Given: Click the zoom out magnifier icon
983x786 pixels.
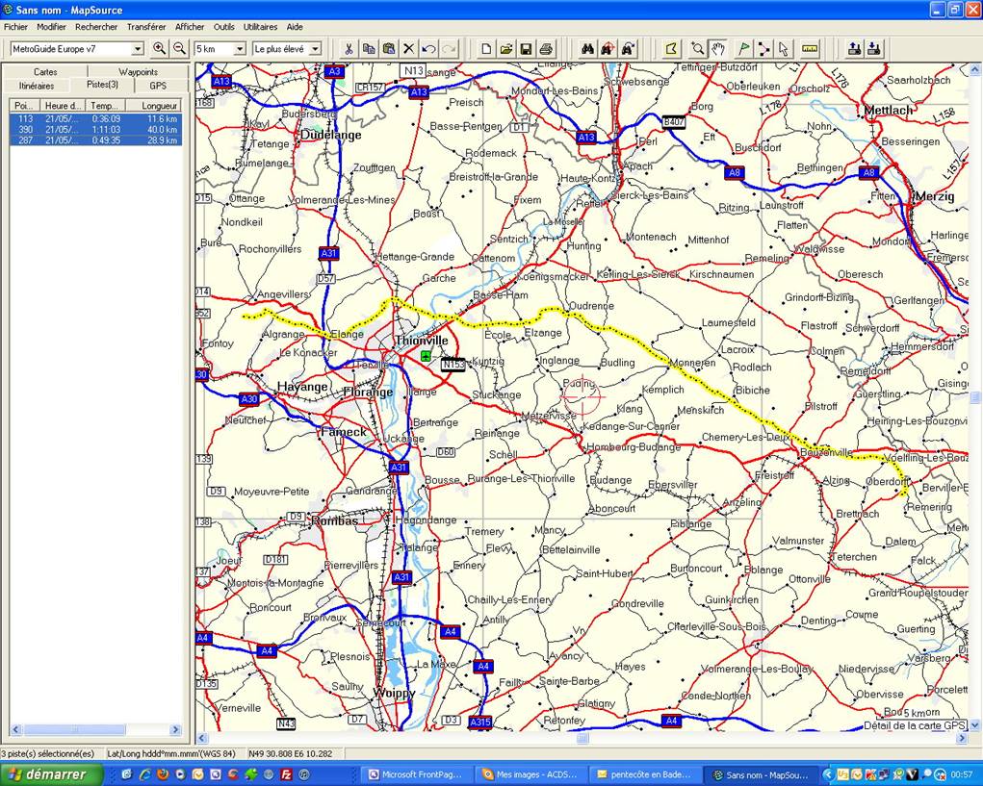Looking at the screenshot, I should pos(179,48).
